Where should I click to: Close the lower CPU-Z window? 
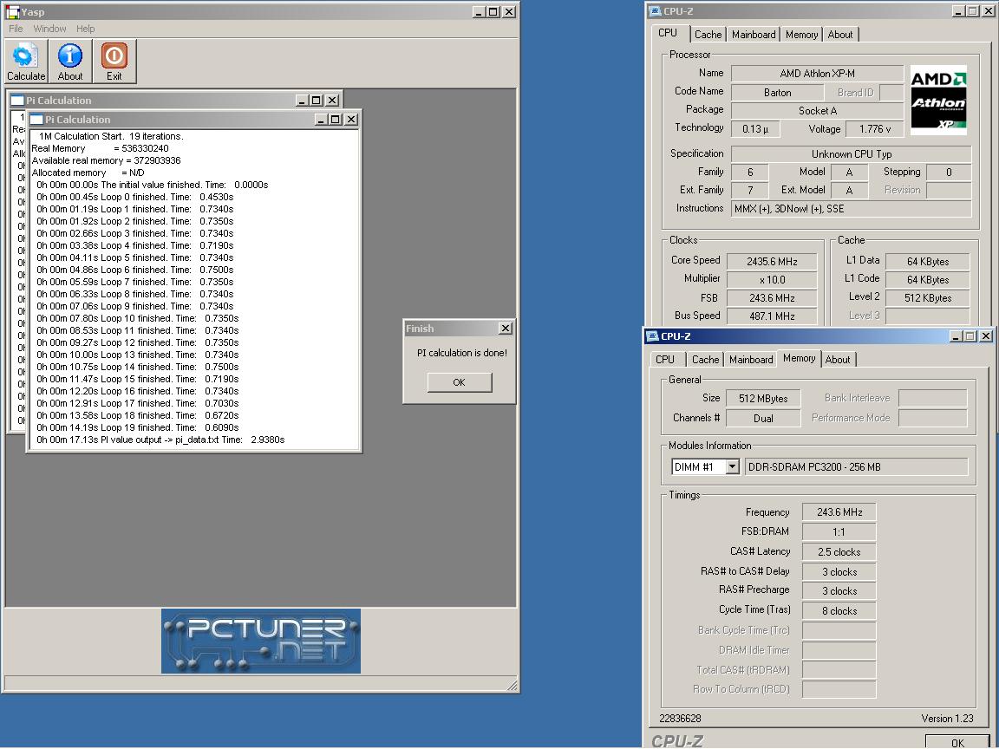[986, 335]
